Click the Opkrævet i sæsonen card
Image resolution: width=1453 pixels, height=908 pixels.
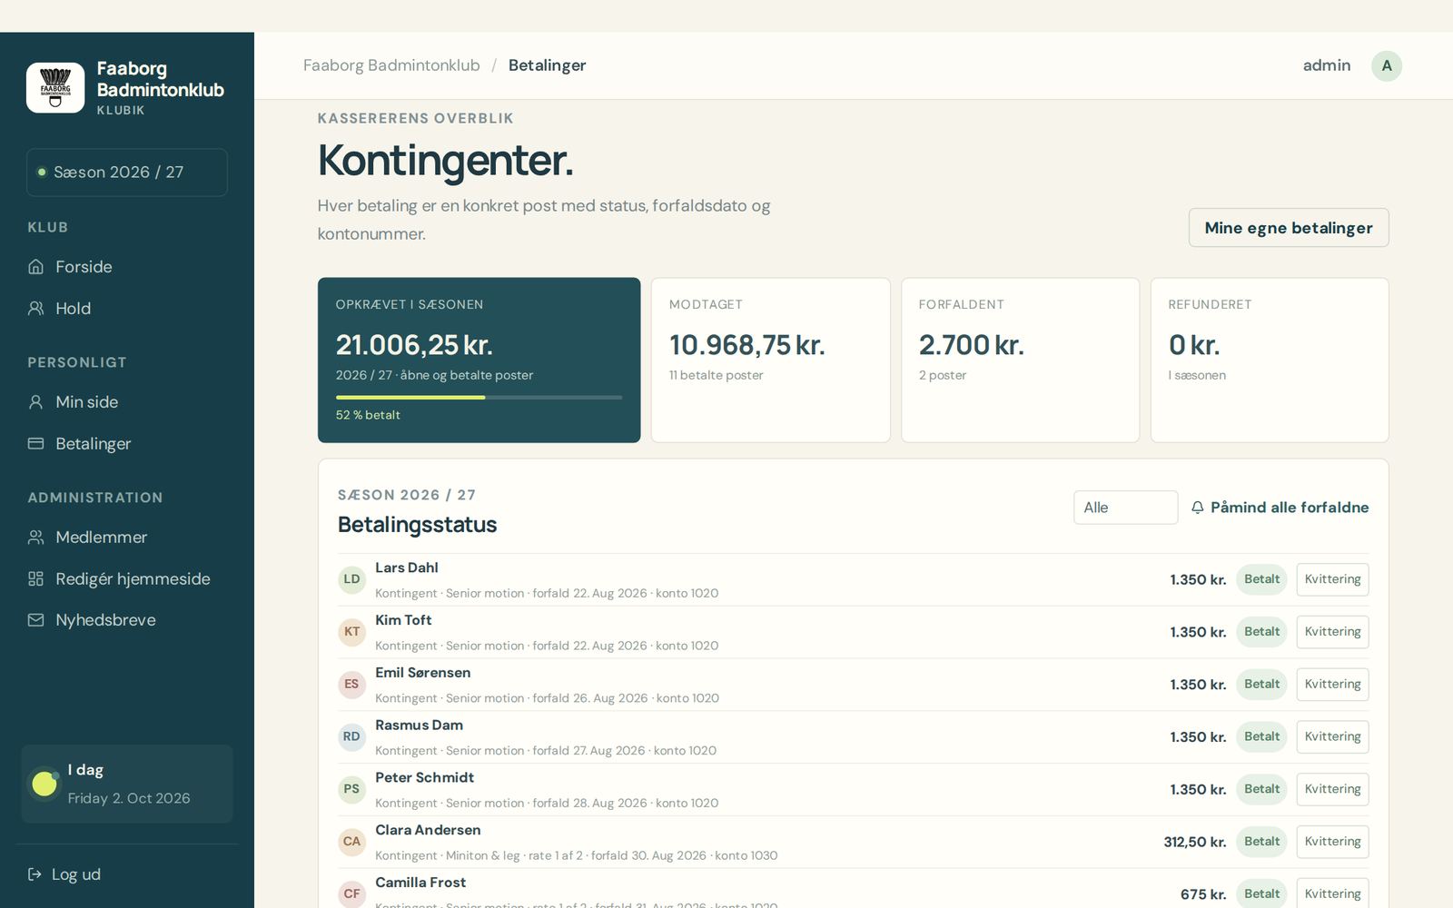[x=479, y=360]
